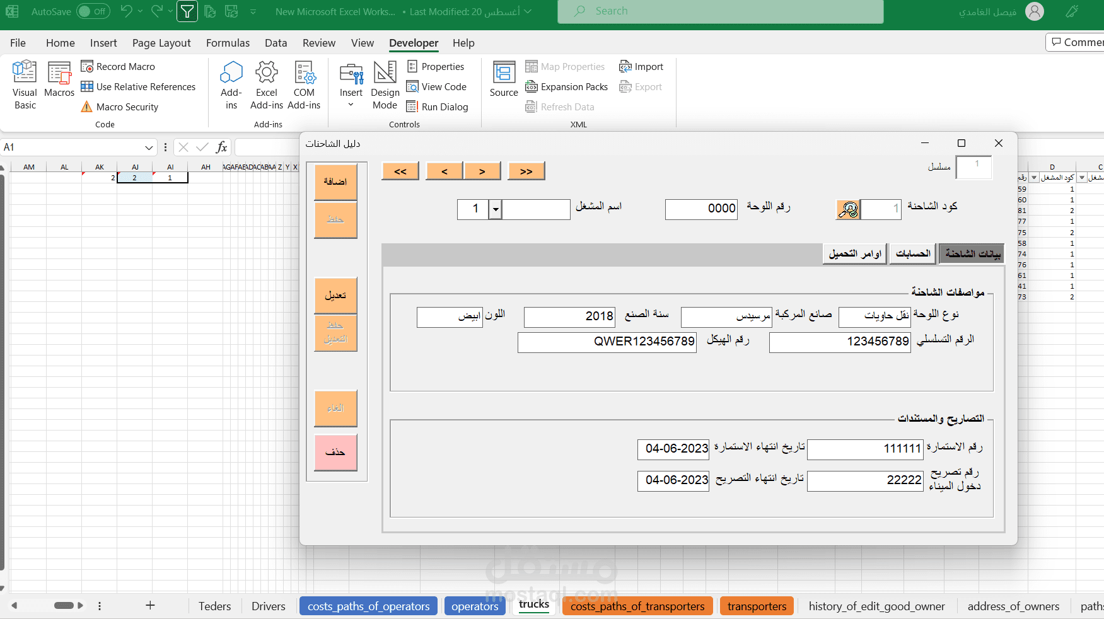
Task: Open the File menu
Action: coord(18,43)
